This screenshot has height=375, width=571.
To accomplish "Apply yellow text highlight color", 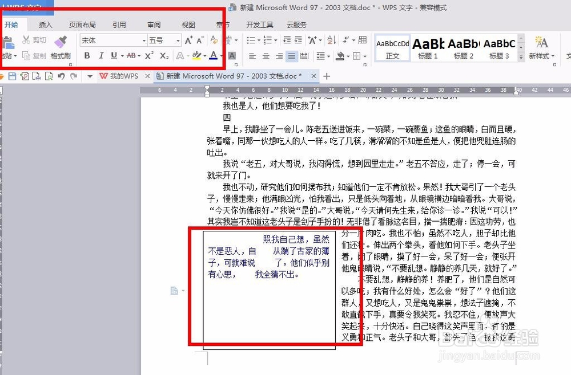I will point(197,55).
